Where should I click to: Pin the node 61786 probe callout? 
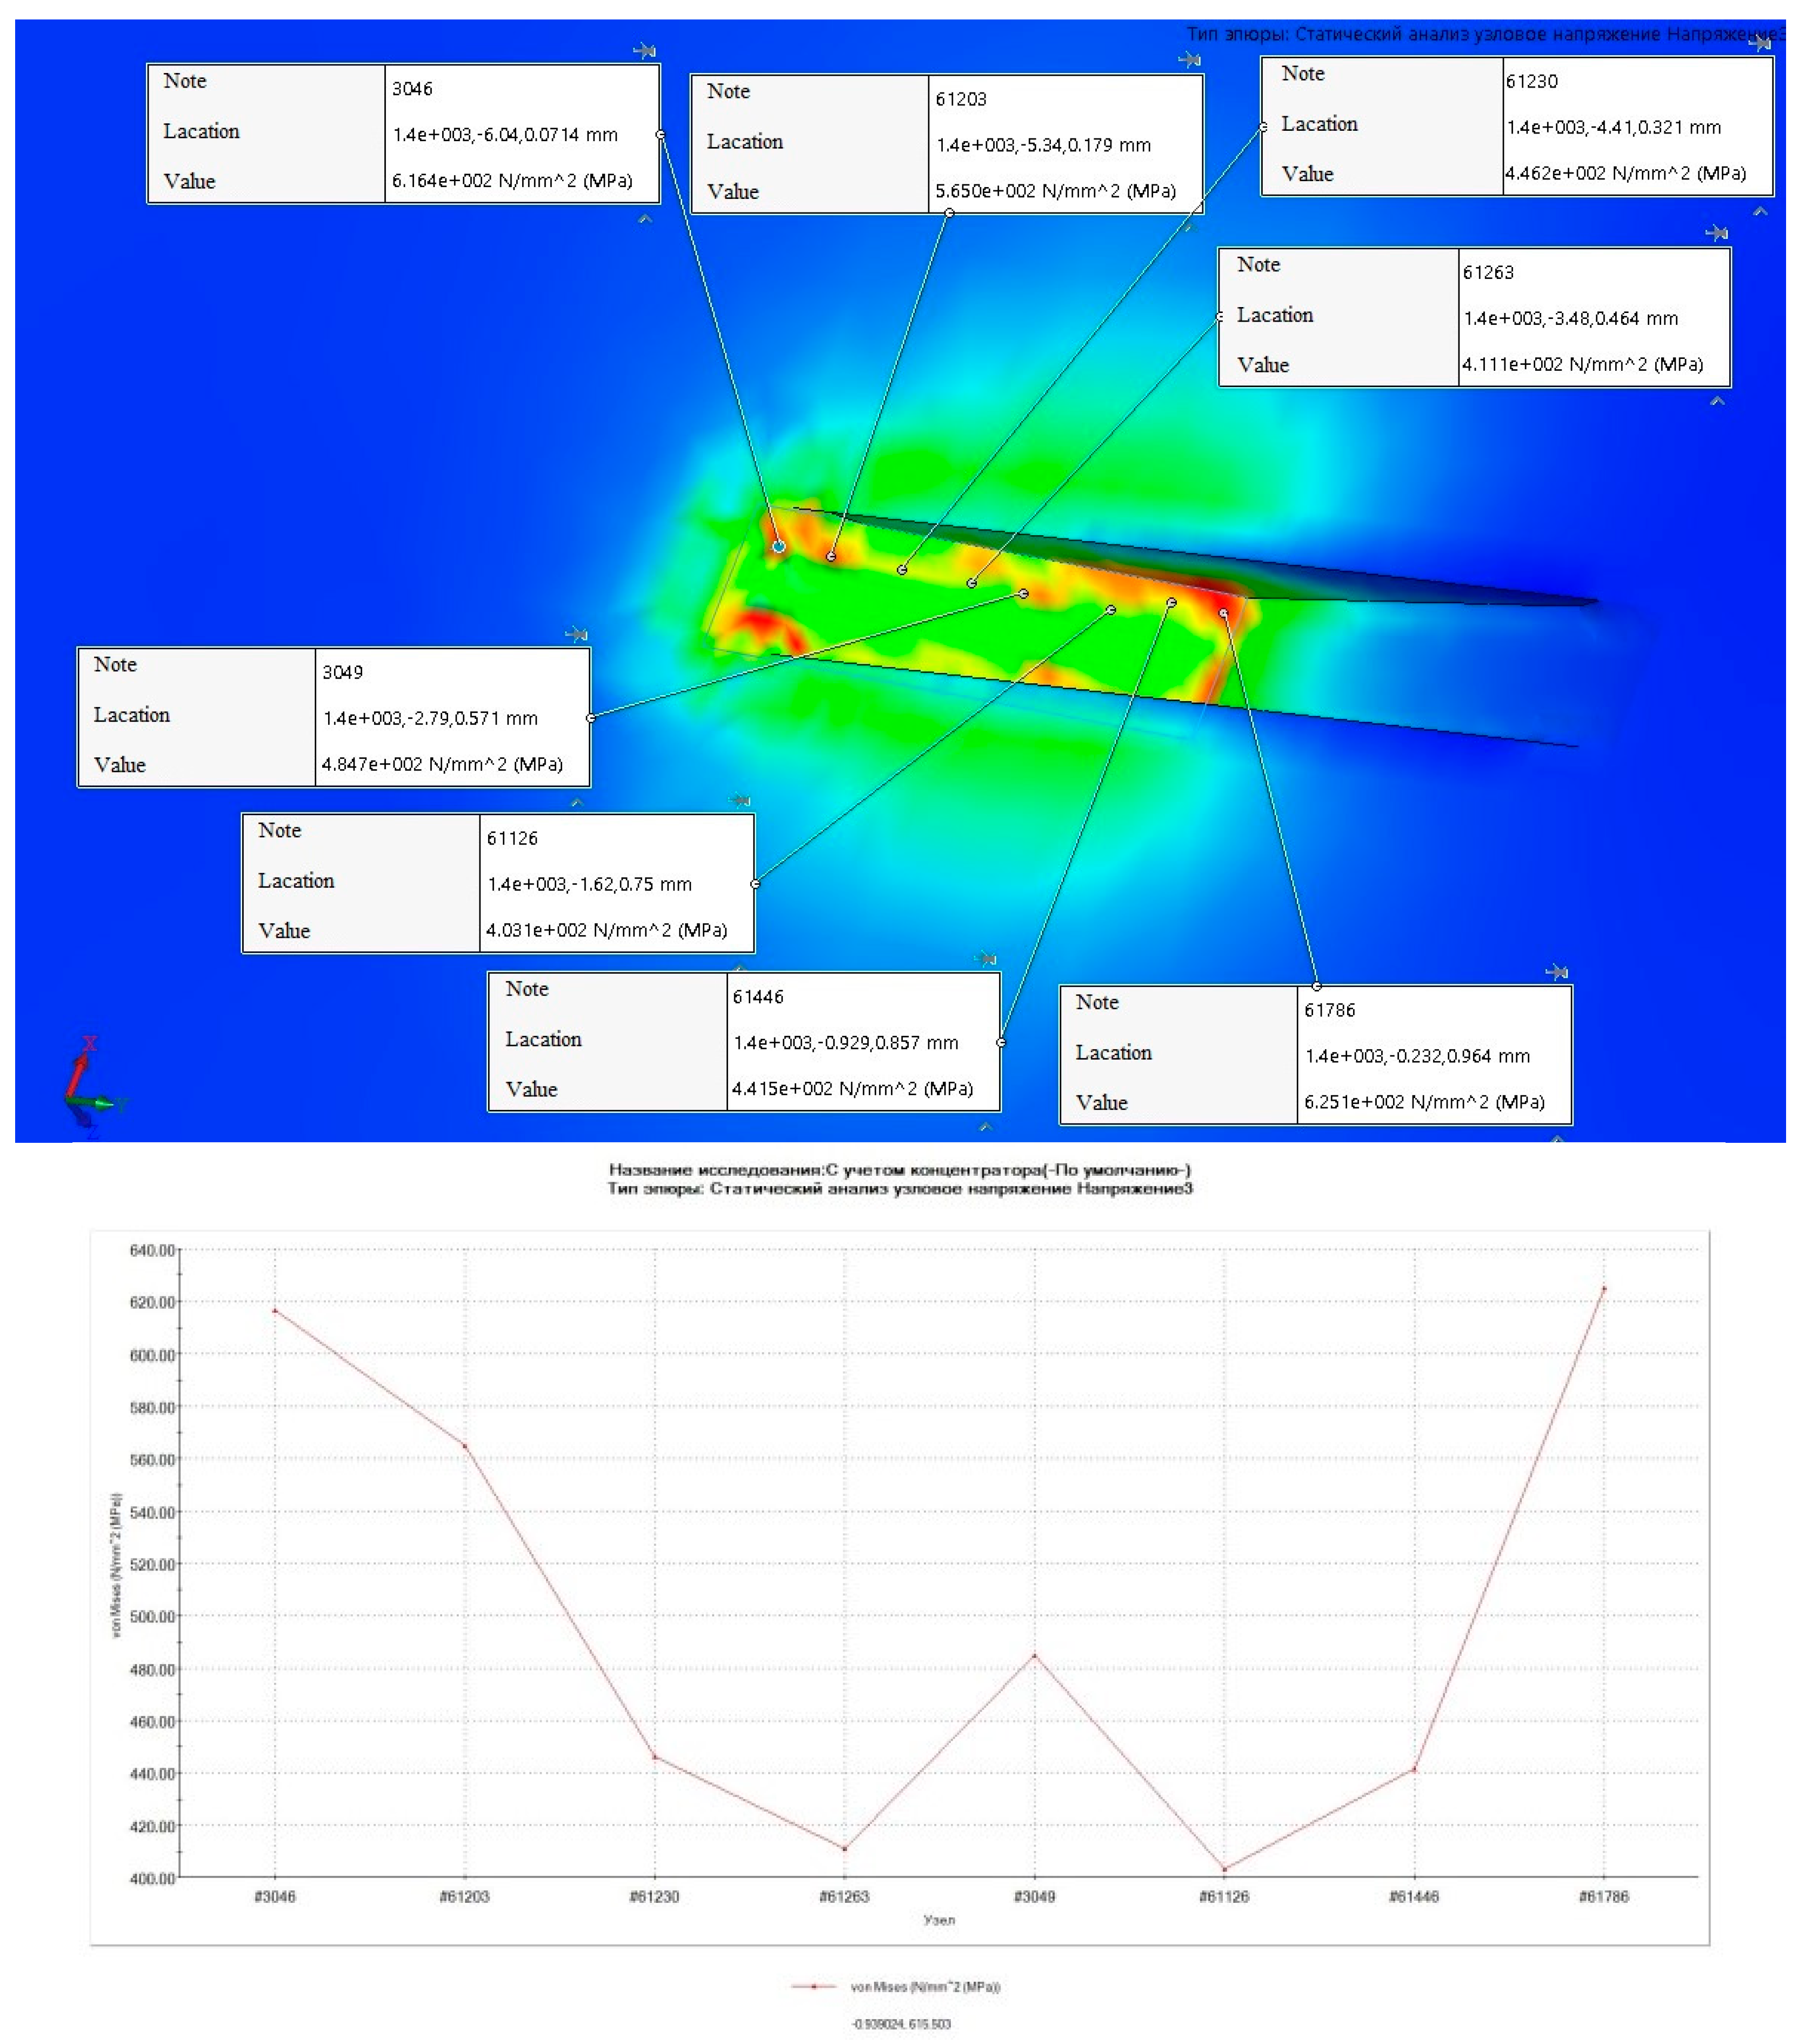1557,972
